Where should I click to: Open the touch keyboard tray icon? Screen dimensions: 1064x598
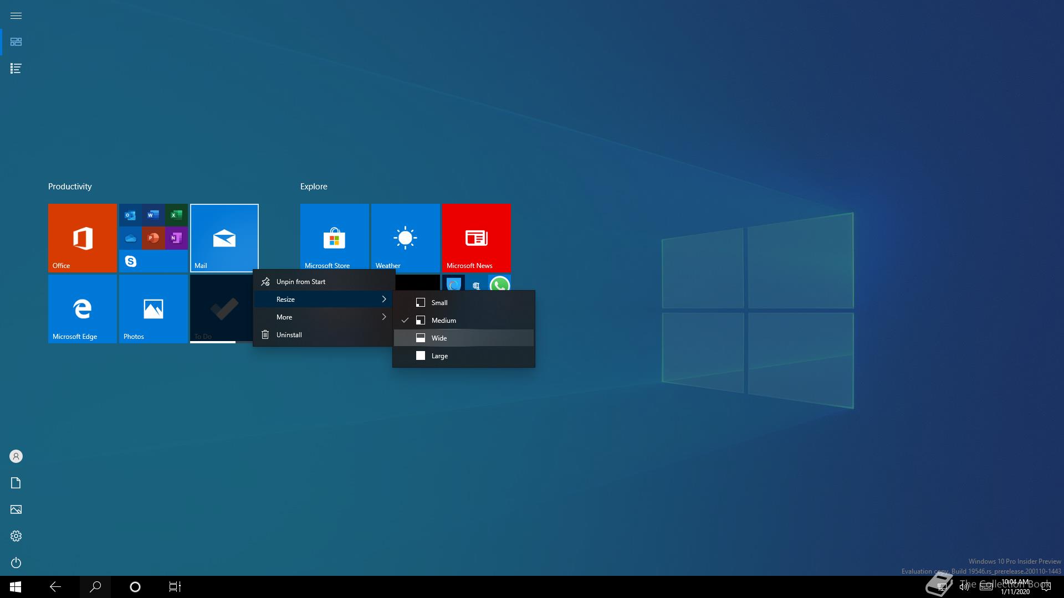point(986,587)
